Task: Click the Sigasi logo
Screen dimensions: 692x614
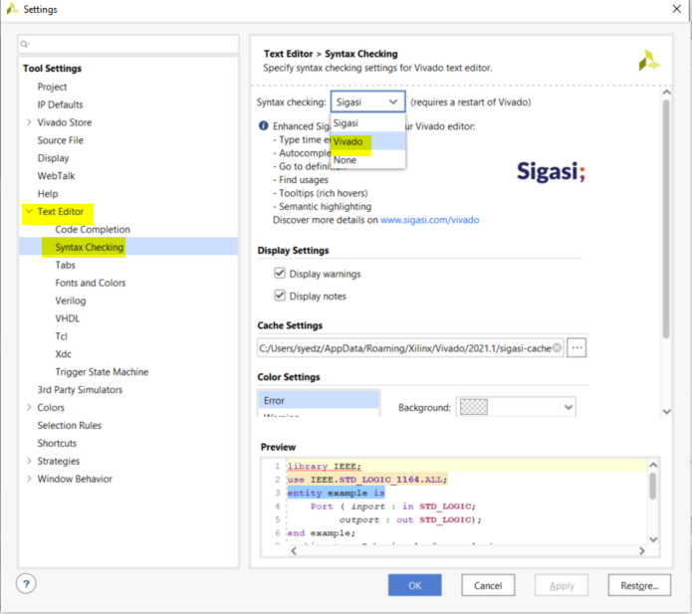Action: click(x=551, y=171)
